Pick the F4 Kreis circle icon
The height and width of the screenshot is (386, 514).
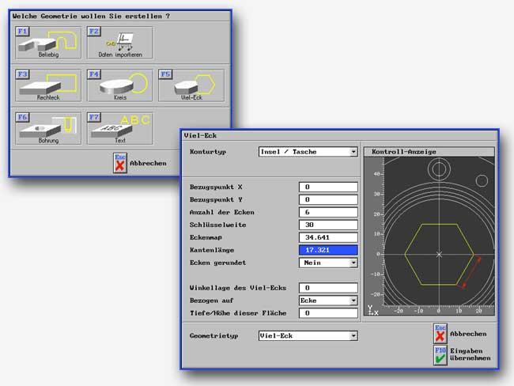(x=119, y=85)
